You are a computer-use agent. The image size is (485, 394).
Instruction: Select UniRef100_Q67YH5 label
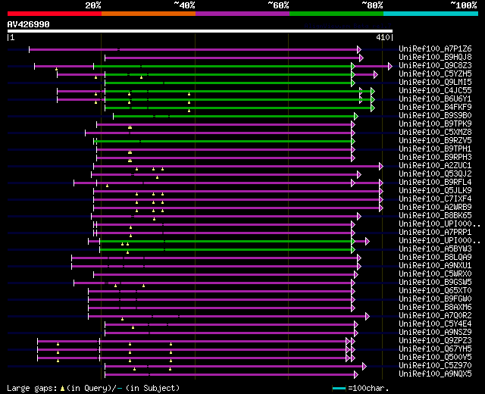[435, 349]
